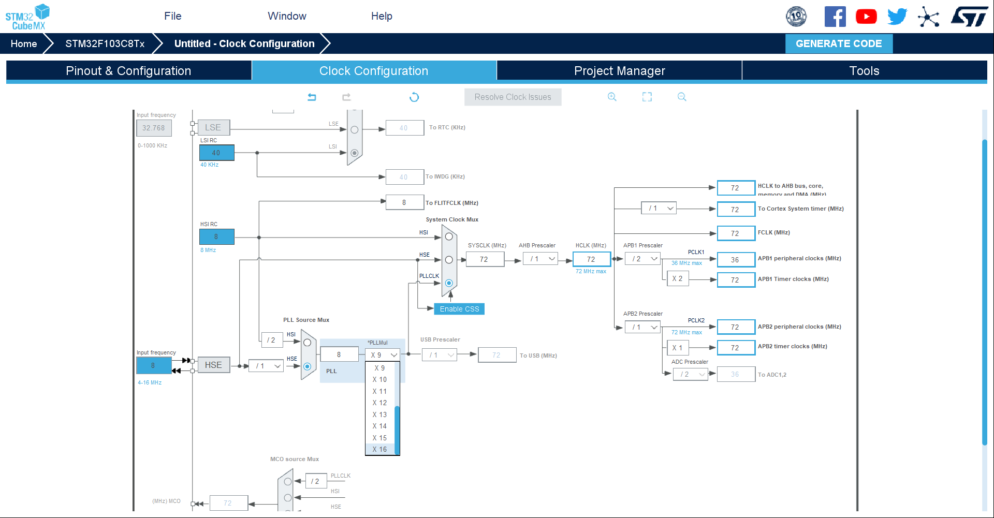Switch to Pinout & Configuration tab
Viewport: 994px width, 518px height.
pos(128,71)
